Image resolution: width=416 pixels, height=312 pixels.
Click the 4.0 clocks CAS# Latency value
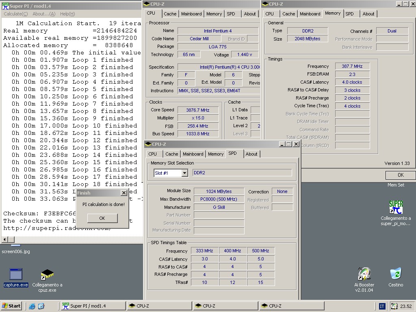pyautogui.click(x=352, y=82)
